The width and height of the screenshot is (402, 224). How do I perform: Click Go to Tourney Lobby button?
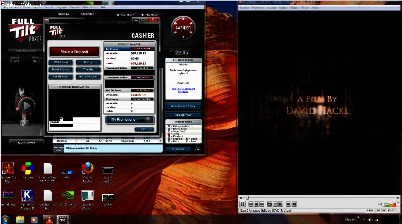183,106
